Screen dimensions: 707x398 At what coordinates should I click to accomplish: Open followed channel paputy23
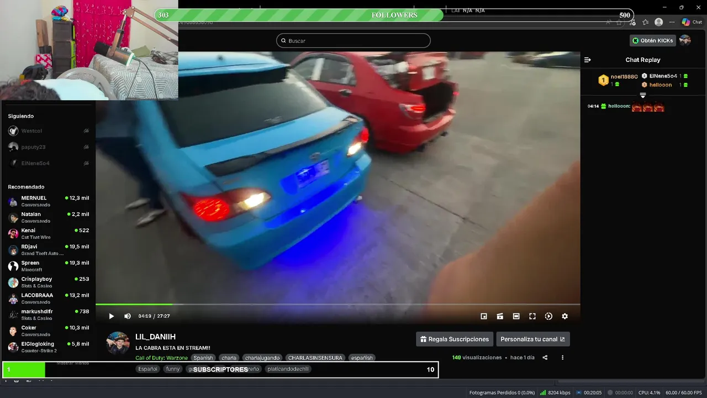(49, 147)
